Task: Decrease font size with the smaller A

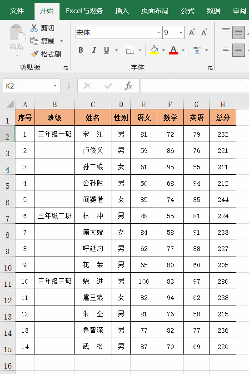Action: [x=204, y=32]
